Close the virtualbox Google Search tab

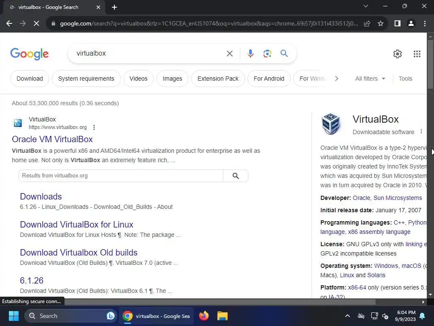98,7
